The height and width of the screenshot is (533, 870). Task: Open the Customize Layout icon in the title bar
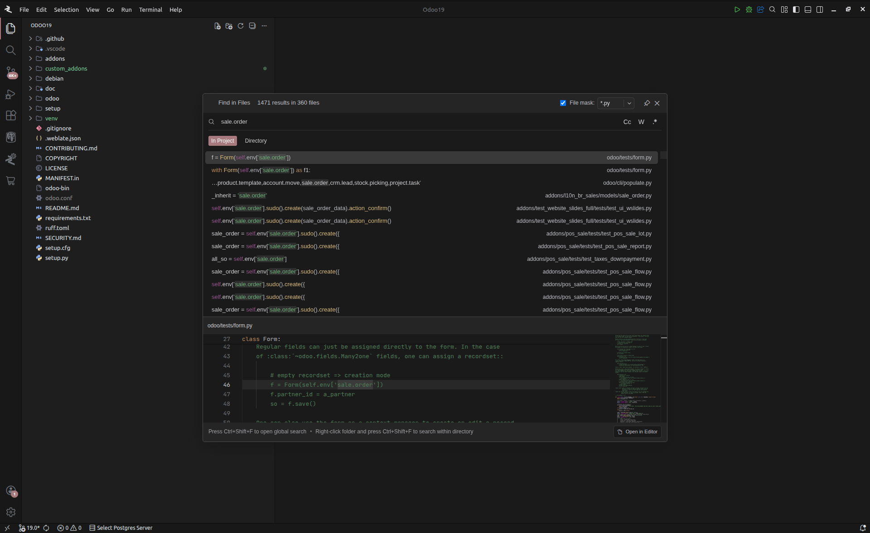click(x=784, y=10)
